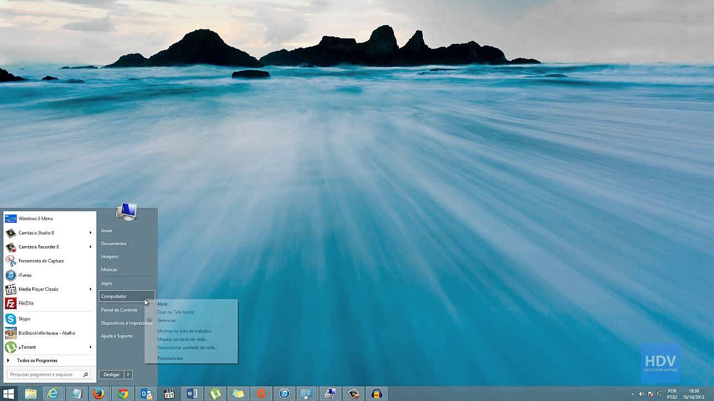
Task: Expand the Desligar options arrow
Action: tap(128, 374)
